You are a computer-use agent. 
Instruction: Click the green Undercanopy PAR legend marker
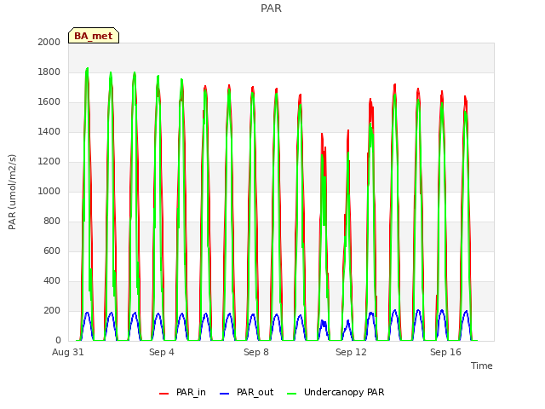point(292,394)
